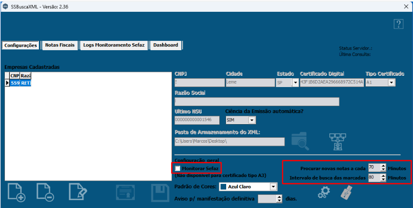Select the company row in Empresas Cadastradas

pos(21,83)
